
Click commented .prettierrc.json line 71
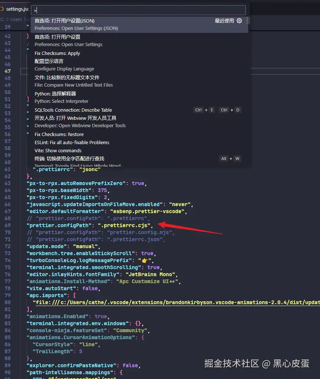96,239
